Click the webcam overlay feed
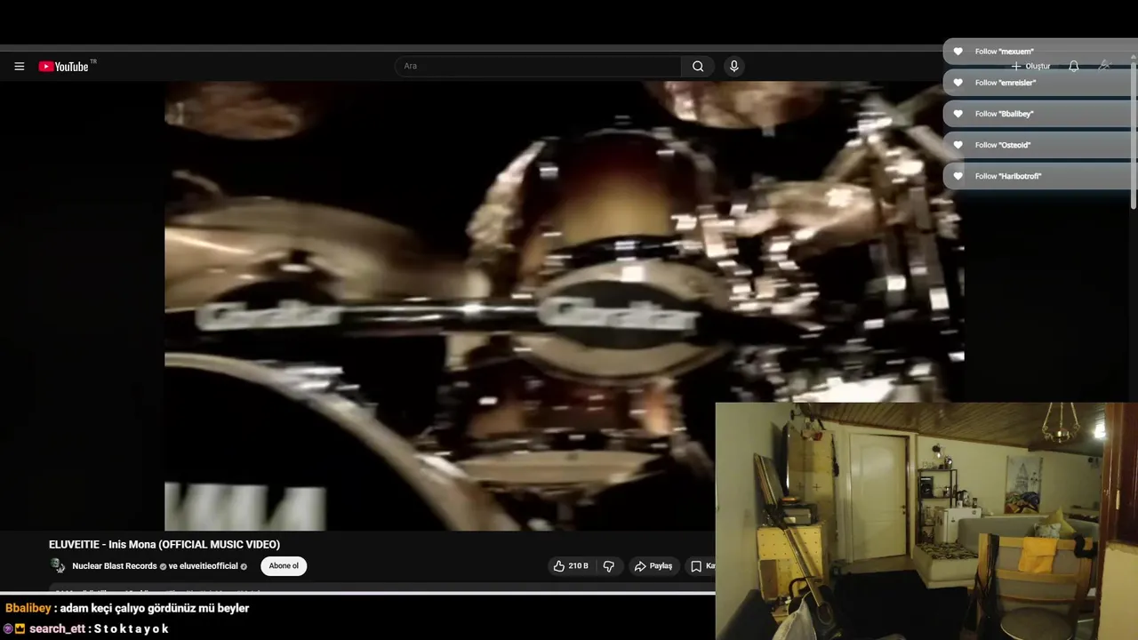Image resolution: width=1138 pixels, height=640 pixels. (926, 521)
